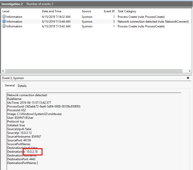
Task: Click info icon of 7:13:44 AM event
Action: tap(4, 21)
